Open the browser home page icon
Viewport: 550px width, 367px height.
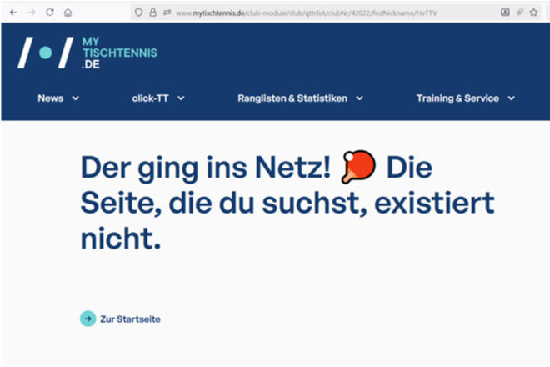coord(68,13)
